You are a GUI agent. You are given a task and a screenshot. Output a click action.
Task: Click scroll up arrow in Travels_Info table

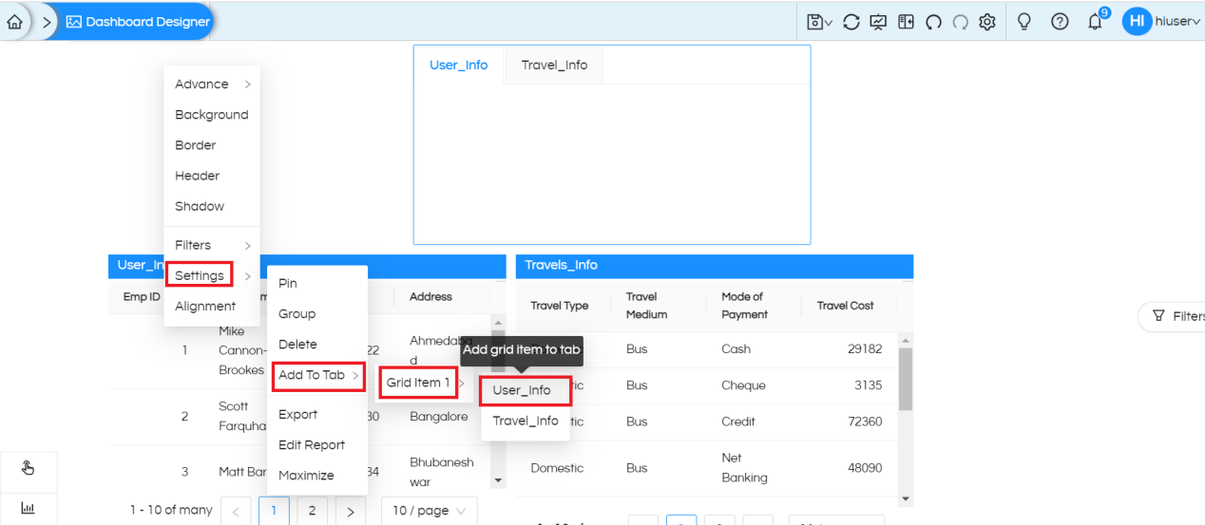(x=905, y=340)
